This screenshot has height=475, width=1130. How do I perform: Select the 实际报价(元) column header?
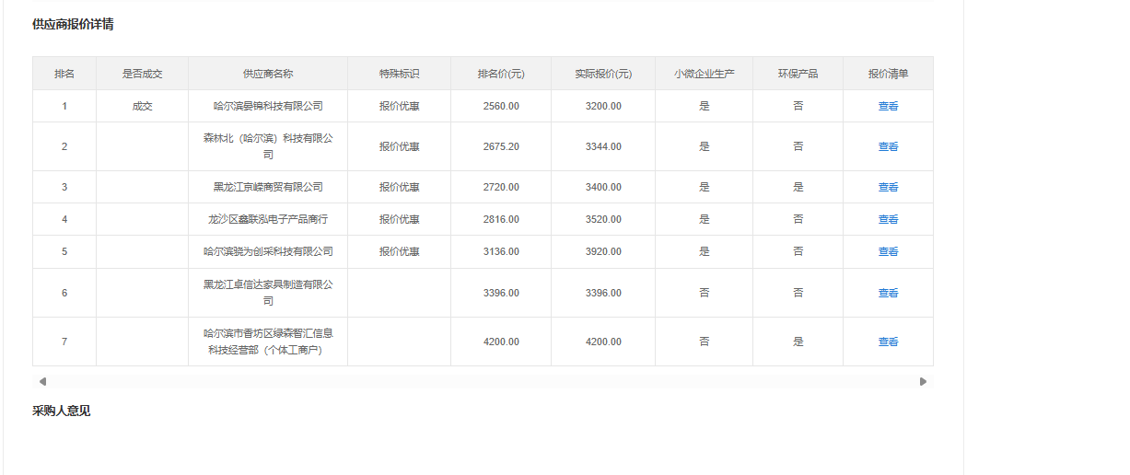pos(603,74)
